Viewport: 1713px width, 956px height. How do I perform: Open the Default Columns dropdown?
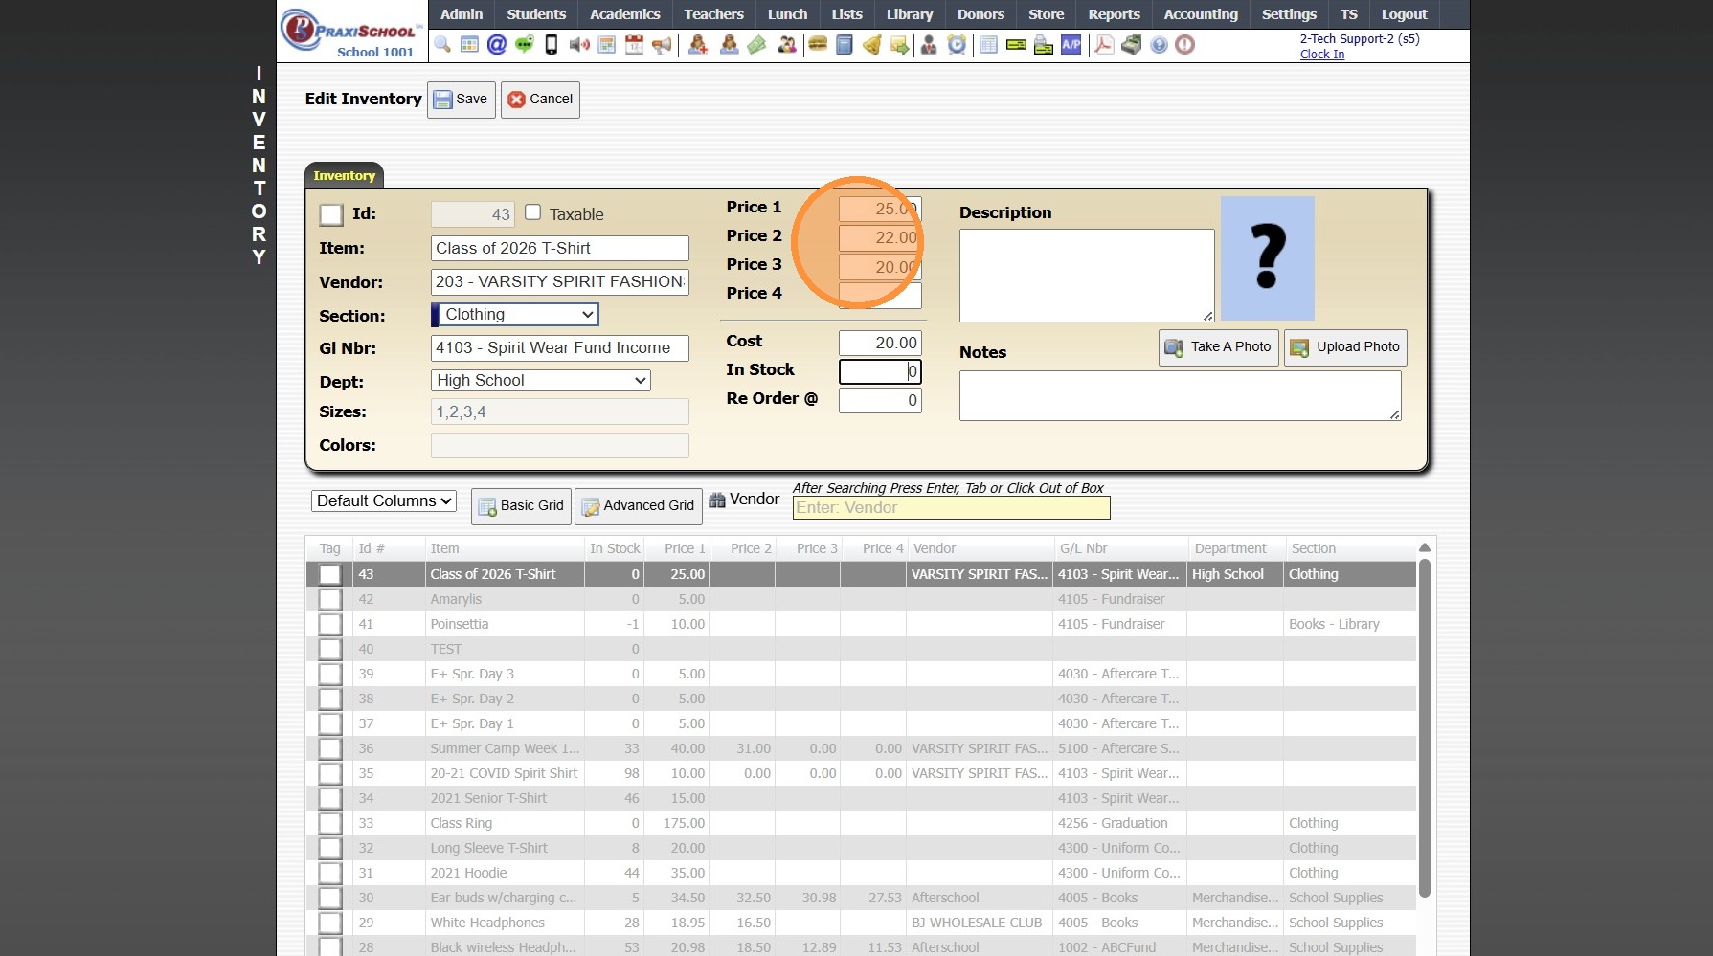(384, 500)
